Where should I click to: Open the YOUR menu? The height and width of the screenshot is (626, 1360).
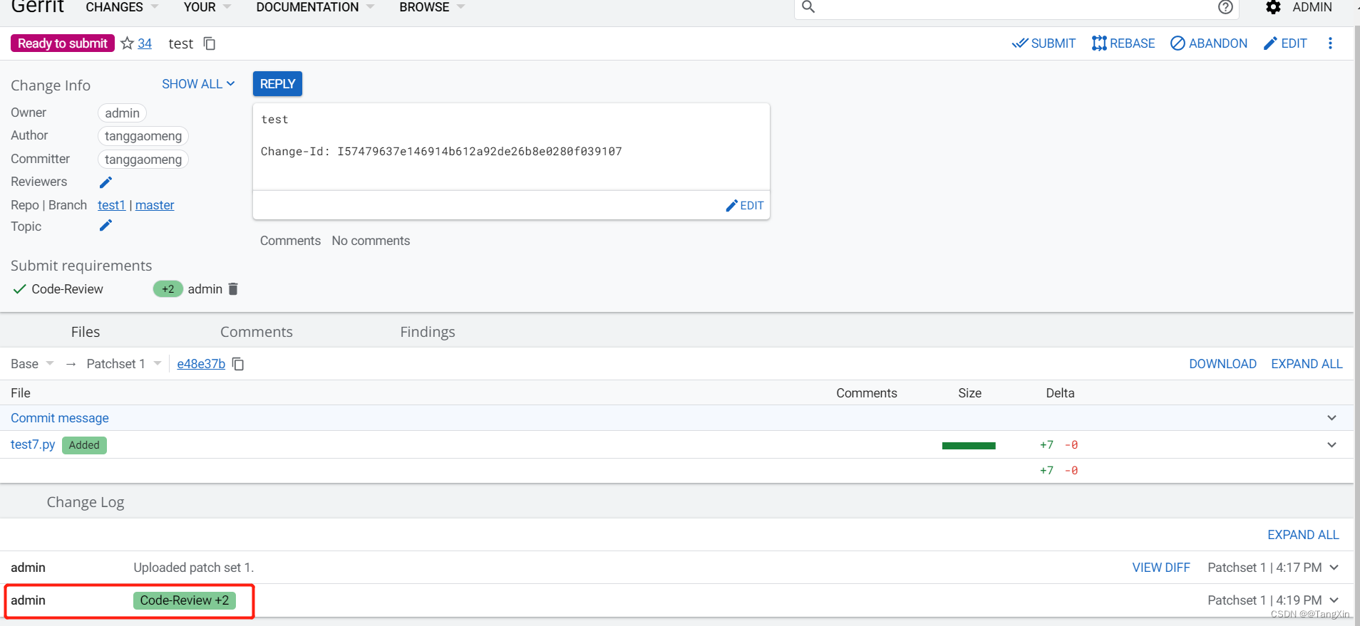coord(207,7)
